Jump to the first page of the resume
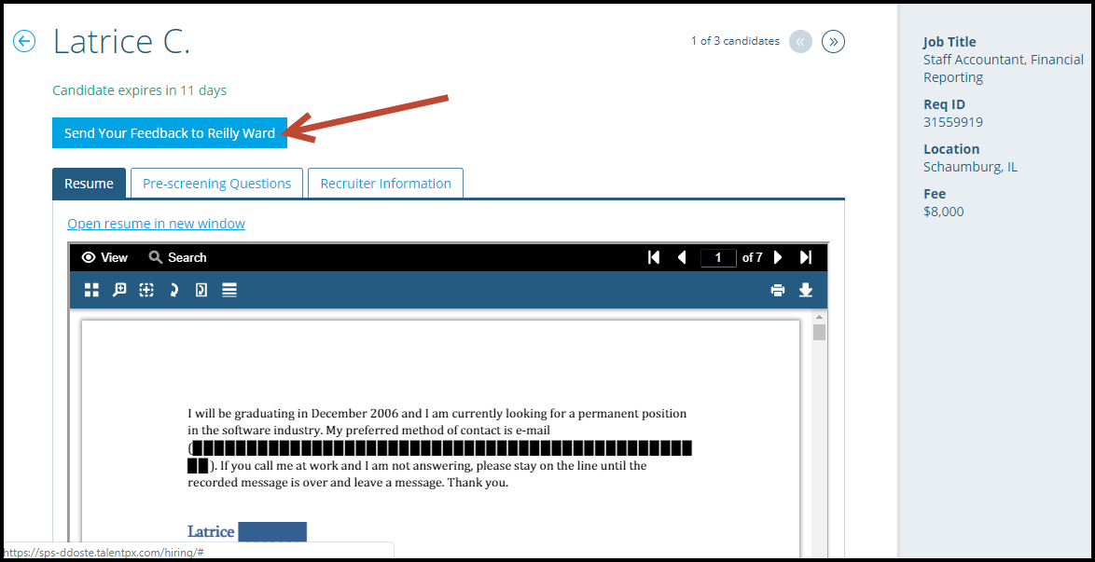Image resolution: width=1095 pixels, height=562 pixels. [654, 257]
